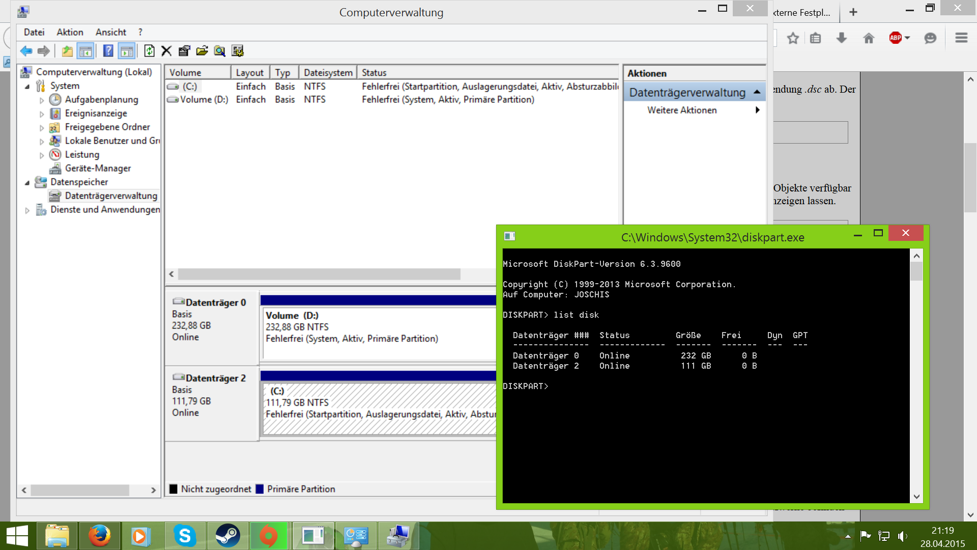Viewport: 977px width, 550px height.
Task: Click the Refresh toolbar icon
Action: tap(149, 51)
